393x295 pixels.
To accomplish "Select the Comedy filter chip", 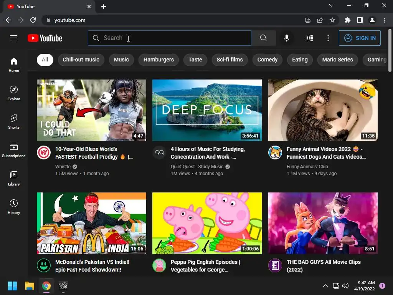I will coord(268,60).
